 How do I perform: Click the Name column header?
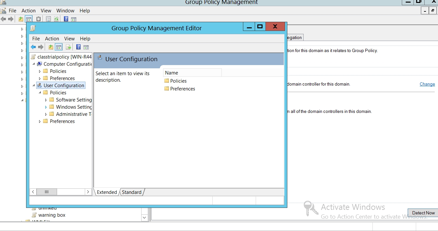192,73
